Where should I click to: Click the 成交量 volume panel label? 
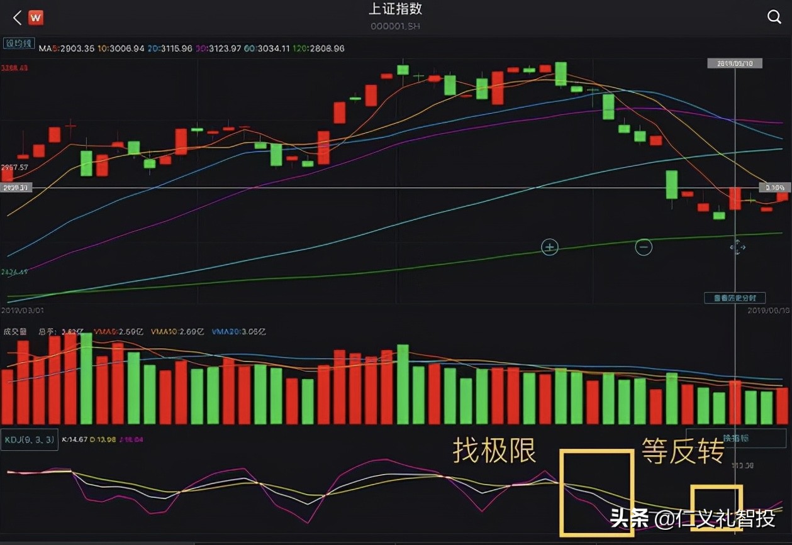point(14,331)
